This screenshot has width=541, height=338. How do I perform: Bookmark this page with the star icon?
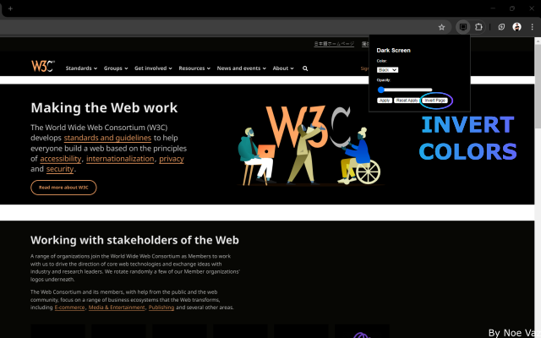tap(441, 27)
